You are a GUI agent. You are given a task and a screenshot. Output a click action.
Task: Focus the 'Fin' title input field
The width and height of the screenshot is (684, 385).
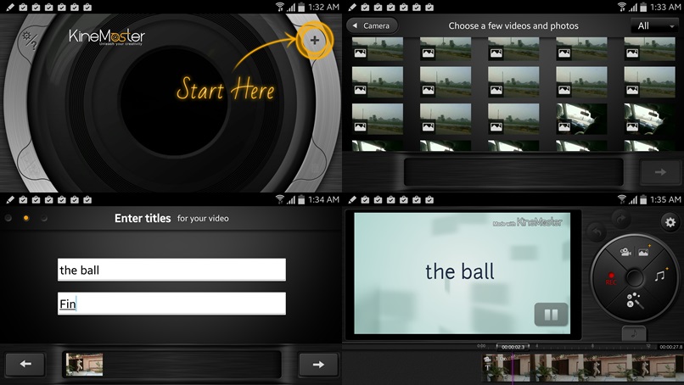click(172, 304)
